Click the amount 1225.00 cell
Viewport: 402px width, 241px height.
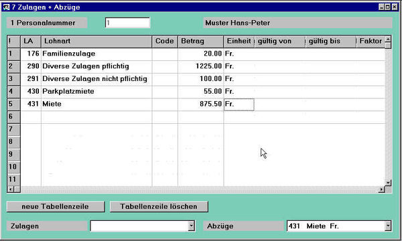tap(201, 66)
